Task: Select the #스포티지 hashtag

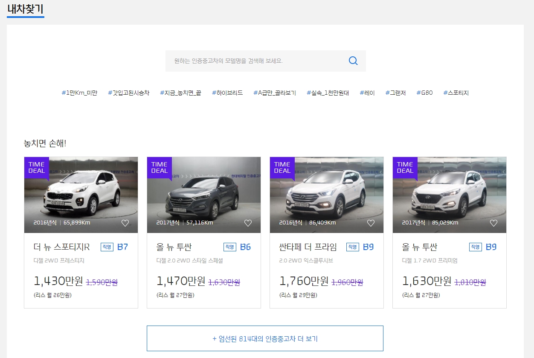Action: [x=456, y=93]
